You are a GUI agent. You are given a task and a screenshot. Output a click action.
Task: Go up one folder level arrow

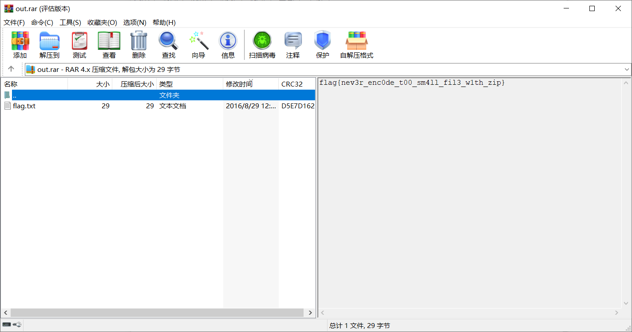point(11,69)
